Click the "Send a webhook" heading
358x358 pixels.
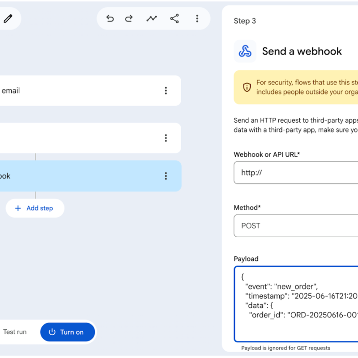tap(302, 51)
